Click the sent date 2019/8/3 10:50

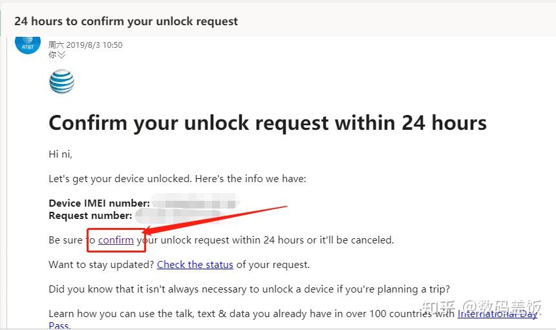(x=94, y=45)
